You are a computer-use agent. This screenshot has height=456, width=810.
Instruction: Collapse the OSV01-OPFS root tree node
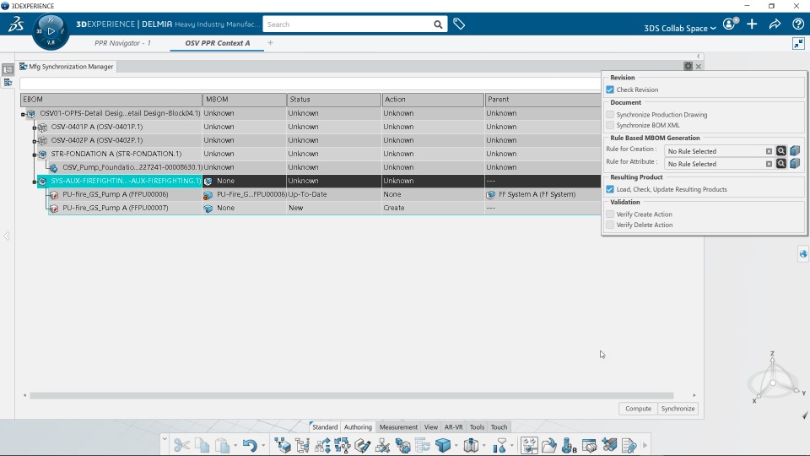[24, 114]
